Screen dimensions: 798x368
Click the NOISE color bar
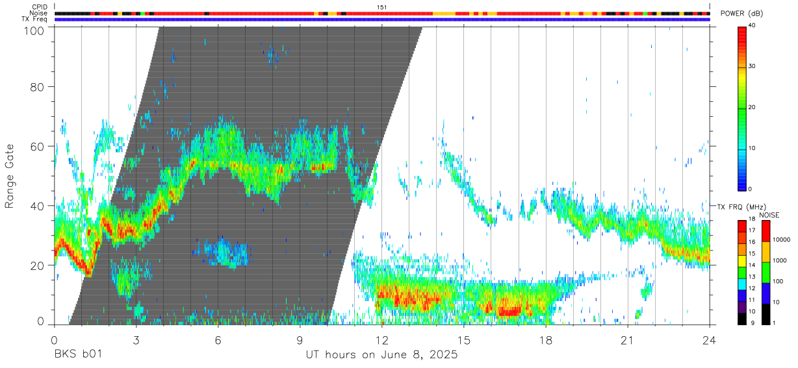click(766, 273)
